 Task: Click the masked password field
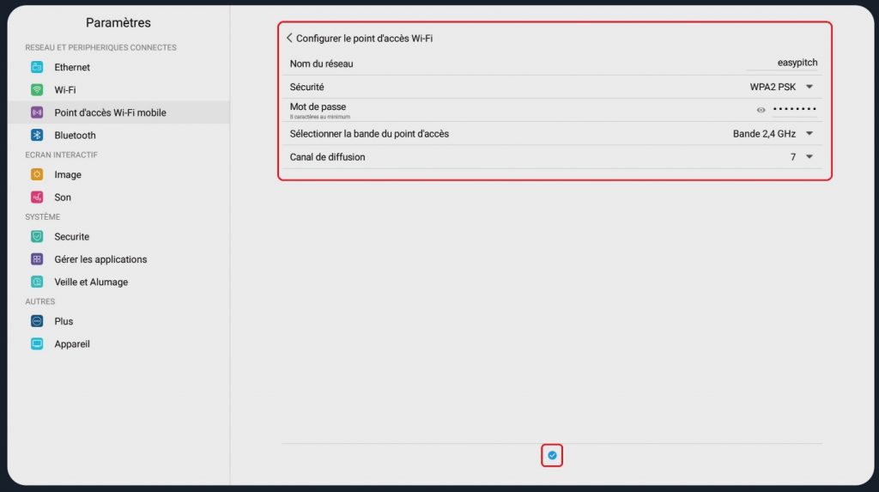794,109
